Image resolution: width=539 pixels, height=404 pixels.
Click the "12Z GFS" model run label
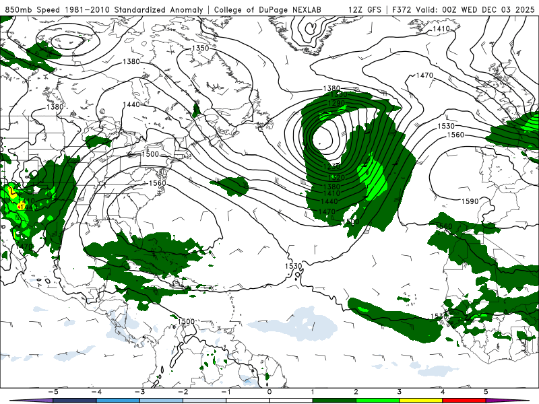[364, 9]
